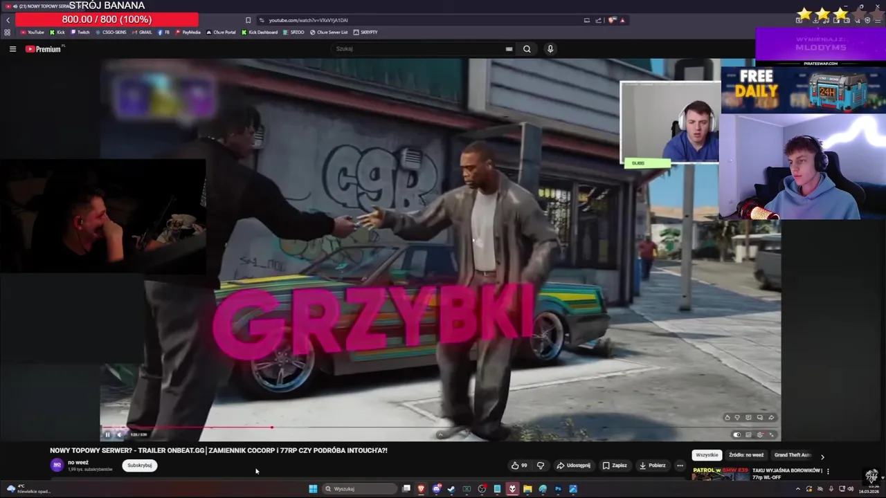
Task: Go to YouTube Premium home logo
Action: click(x=43, y=49)
